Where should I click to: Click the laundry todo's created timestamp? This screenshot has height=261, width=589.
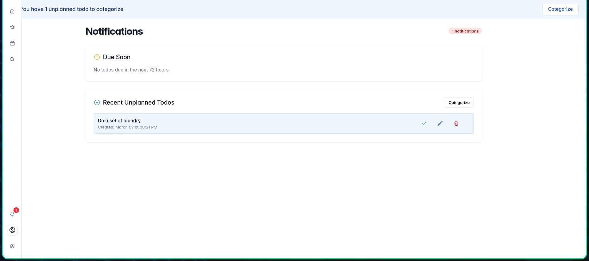pyautogui.click(x=127, y=127)
